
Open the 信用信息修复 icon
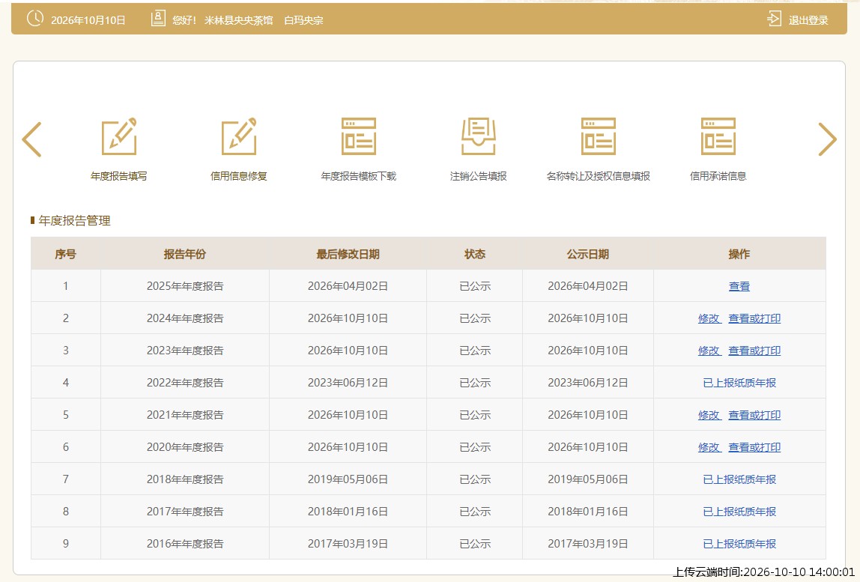pos(238,136)
